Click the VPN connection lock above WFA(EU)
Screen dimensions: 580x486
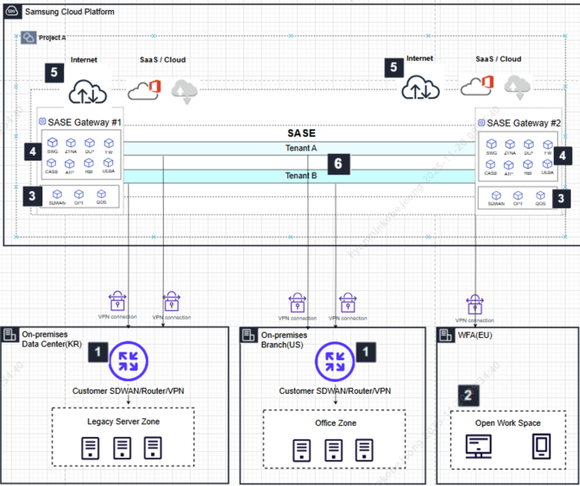(x=474, y=303)
